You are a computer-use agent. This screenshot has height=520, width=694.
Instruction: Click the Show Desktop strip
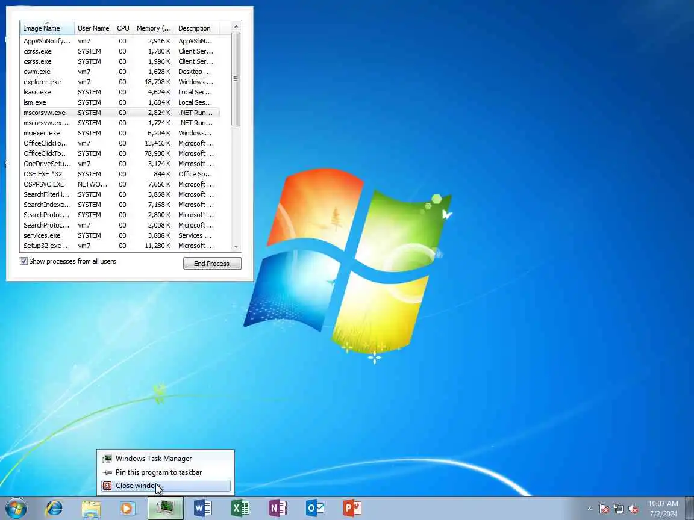[690, 509]
